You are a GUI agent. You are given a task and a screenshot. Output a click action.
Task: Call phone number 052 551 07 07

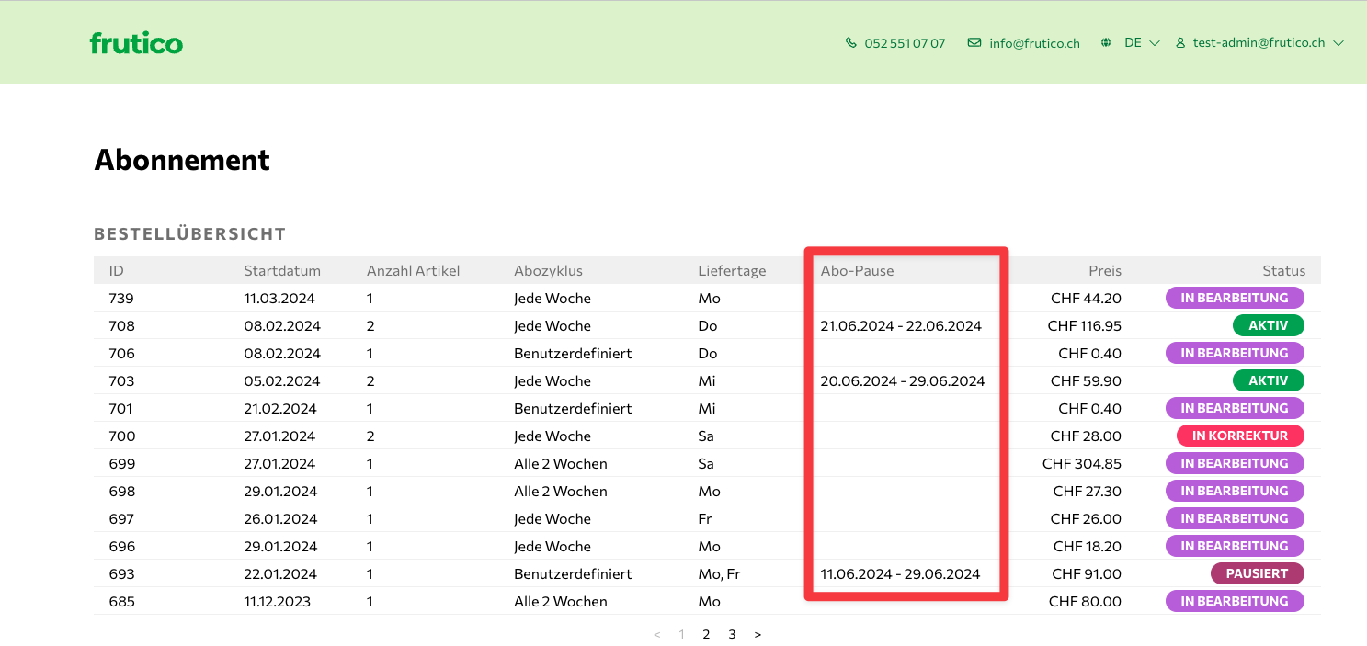tap(905, 43)
